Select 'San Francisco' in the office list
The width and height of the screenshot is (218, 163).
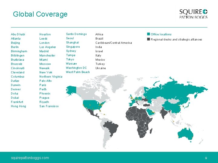[49, 106]
